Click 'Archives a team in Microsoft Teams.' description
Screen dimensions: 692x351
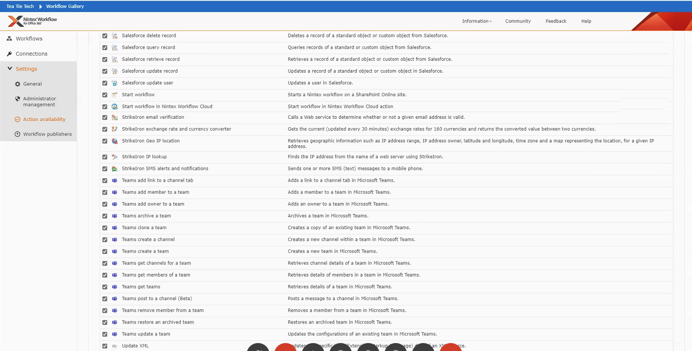click(328, 216)
